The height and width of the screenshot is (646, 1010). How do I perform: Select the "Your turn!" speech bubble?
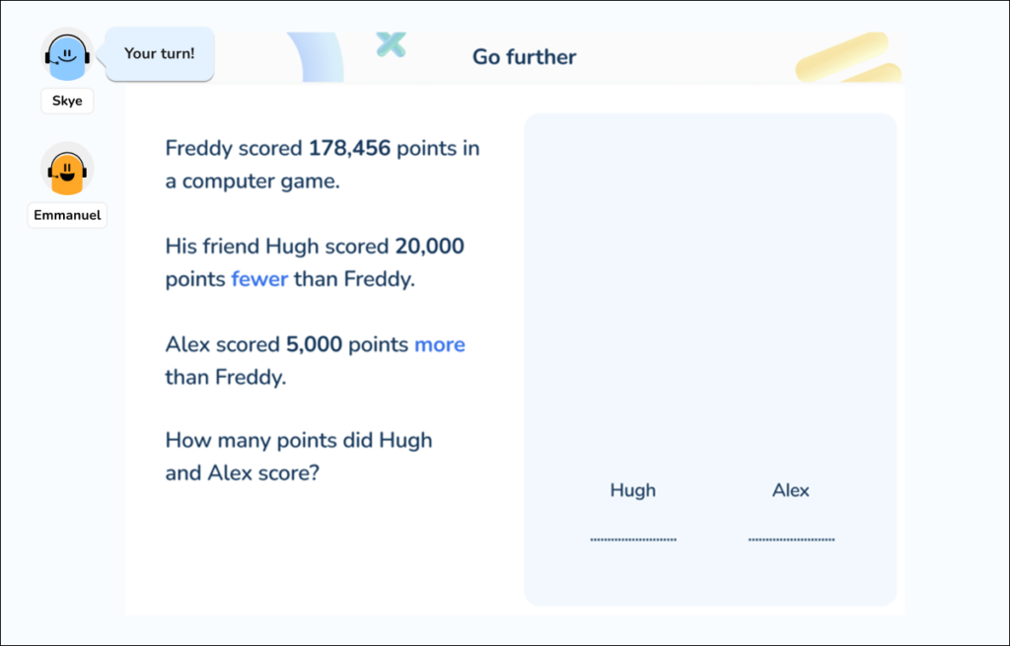point(159,53)
